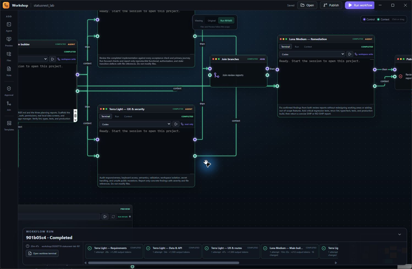Open Run tab in Remediation node
412x269 pixels.
(x=297, y=47)
